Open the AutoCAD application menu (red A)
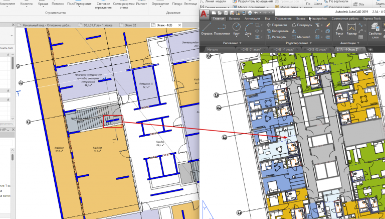Viewport: 385px width, 219px height. (204, 14)
